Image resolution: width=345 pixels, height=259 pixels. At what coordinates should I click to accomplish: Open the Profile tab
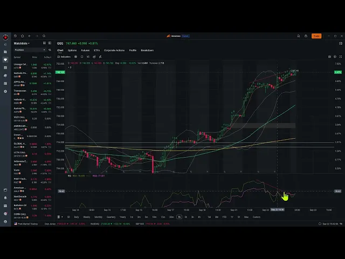coord(133,50)
